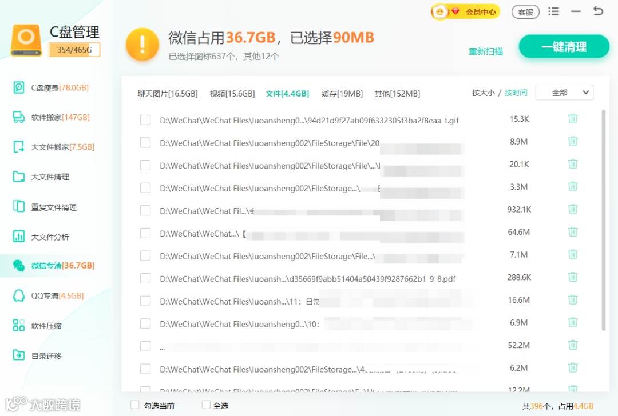Open 大文件搬家 sidebar icon
618x416 pixels.
click(x=18, y=147)
